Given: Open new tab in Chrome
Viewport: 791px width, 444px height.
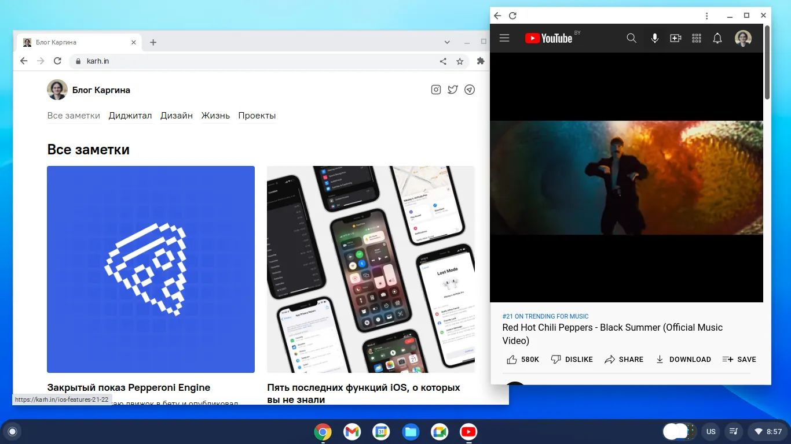Looking at the screenshot, I should pyautogui.click(x=153, y=42).
